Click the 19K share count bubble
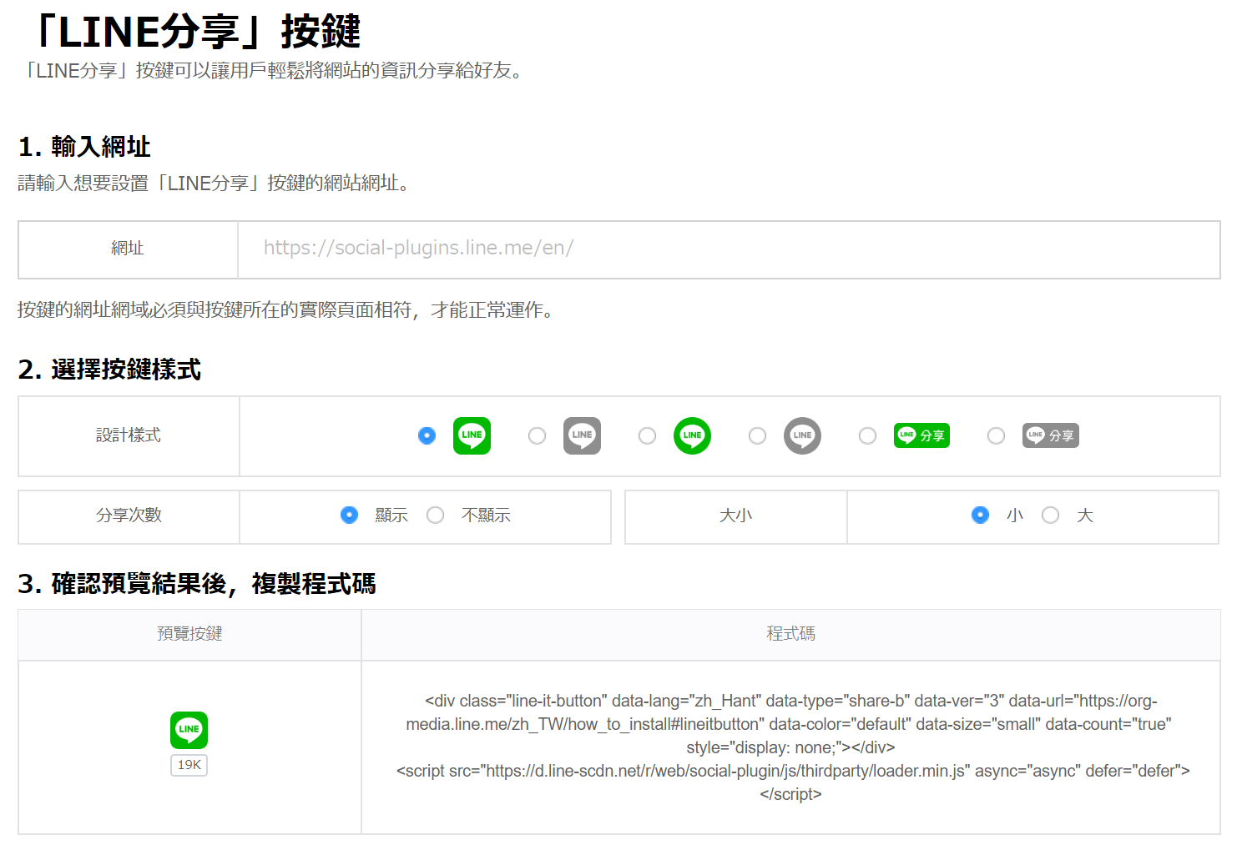Screen dimensions: 1237x850 point(189,765)
